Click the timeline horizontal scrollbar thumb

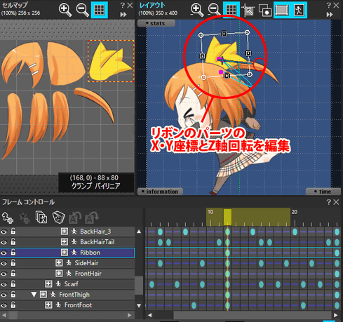[x=253, y=315]
